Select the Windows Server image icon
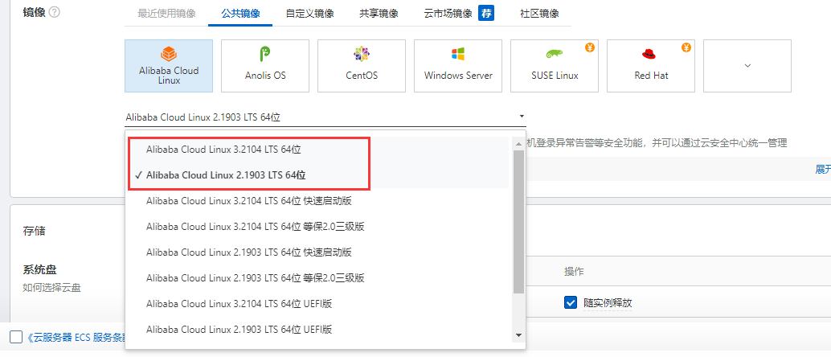Image resolution: width=831 pixels, height=357 pixels. (458, 66)
